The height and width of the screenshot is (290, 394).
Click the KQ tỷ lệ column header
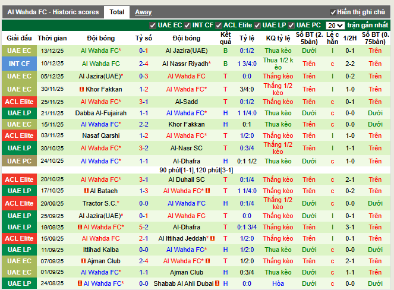tap(278, 38)
